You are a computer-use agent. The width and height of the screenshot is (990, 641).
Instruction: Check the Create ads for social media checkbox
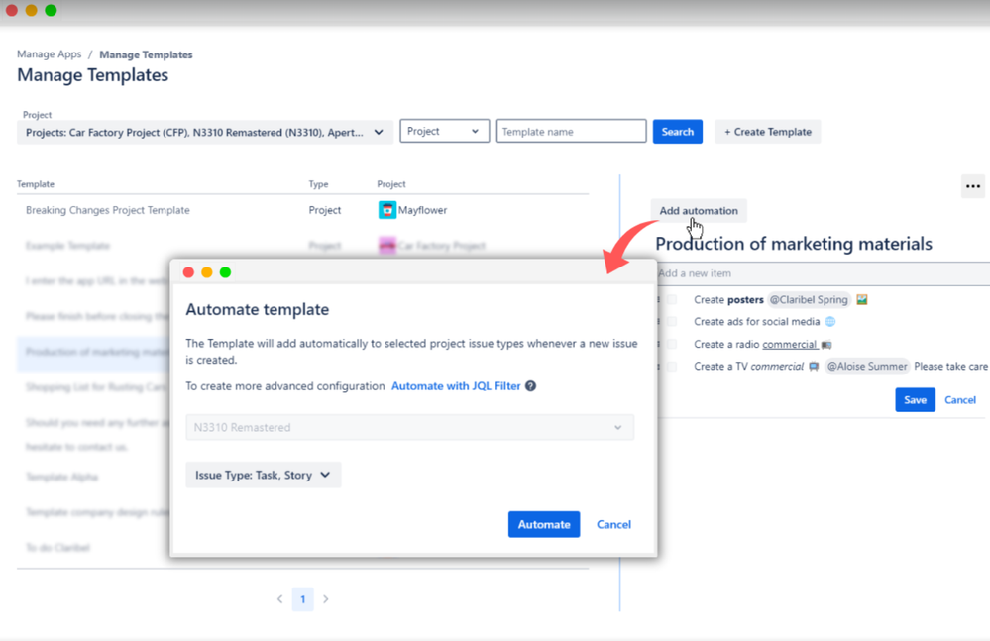pos(672,322)
